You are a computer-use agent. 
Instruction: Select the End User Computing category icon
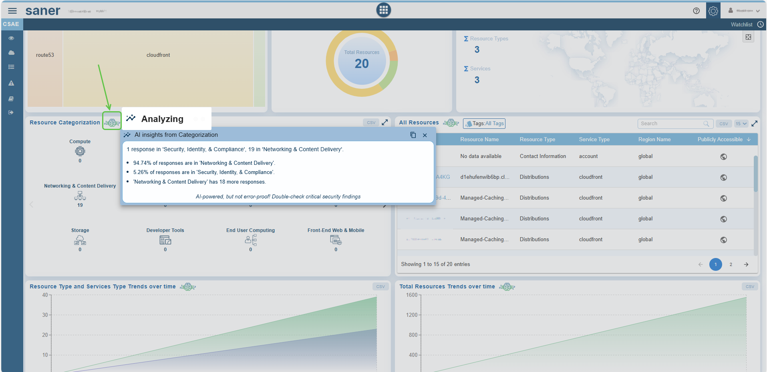[251, 240]
